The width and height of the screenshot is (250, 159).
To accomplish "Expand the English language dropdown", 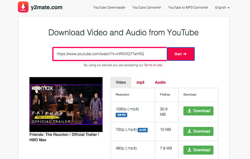I will (222, 7).
